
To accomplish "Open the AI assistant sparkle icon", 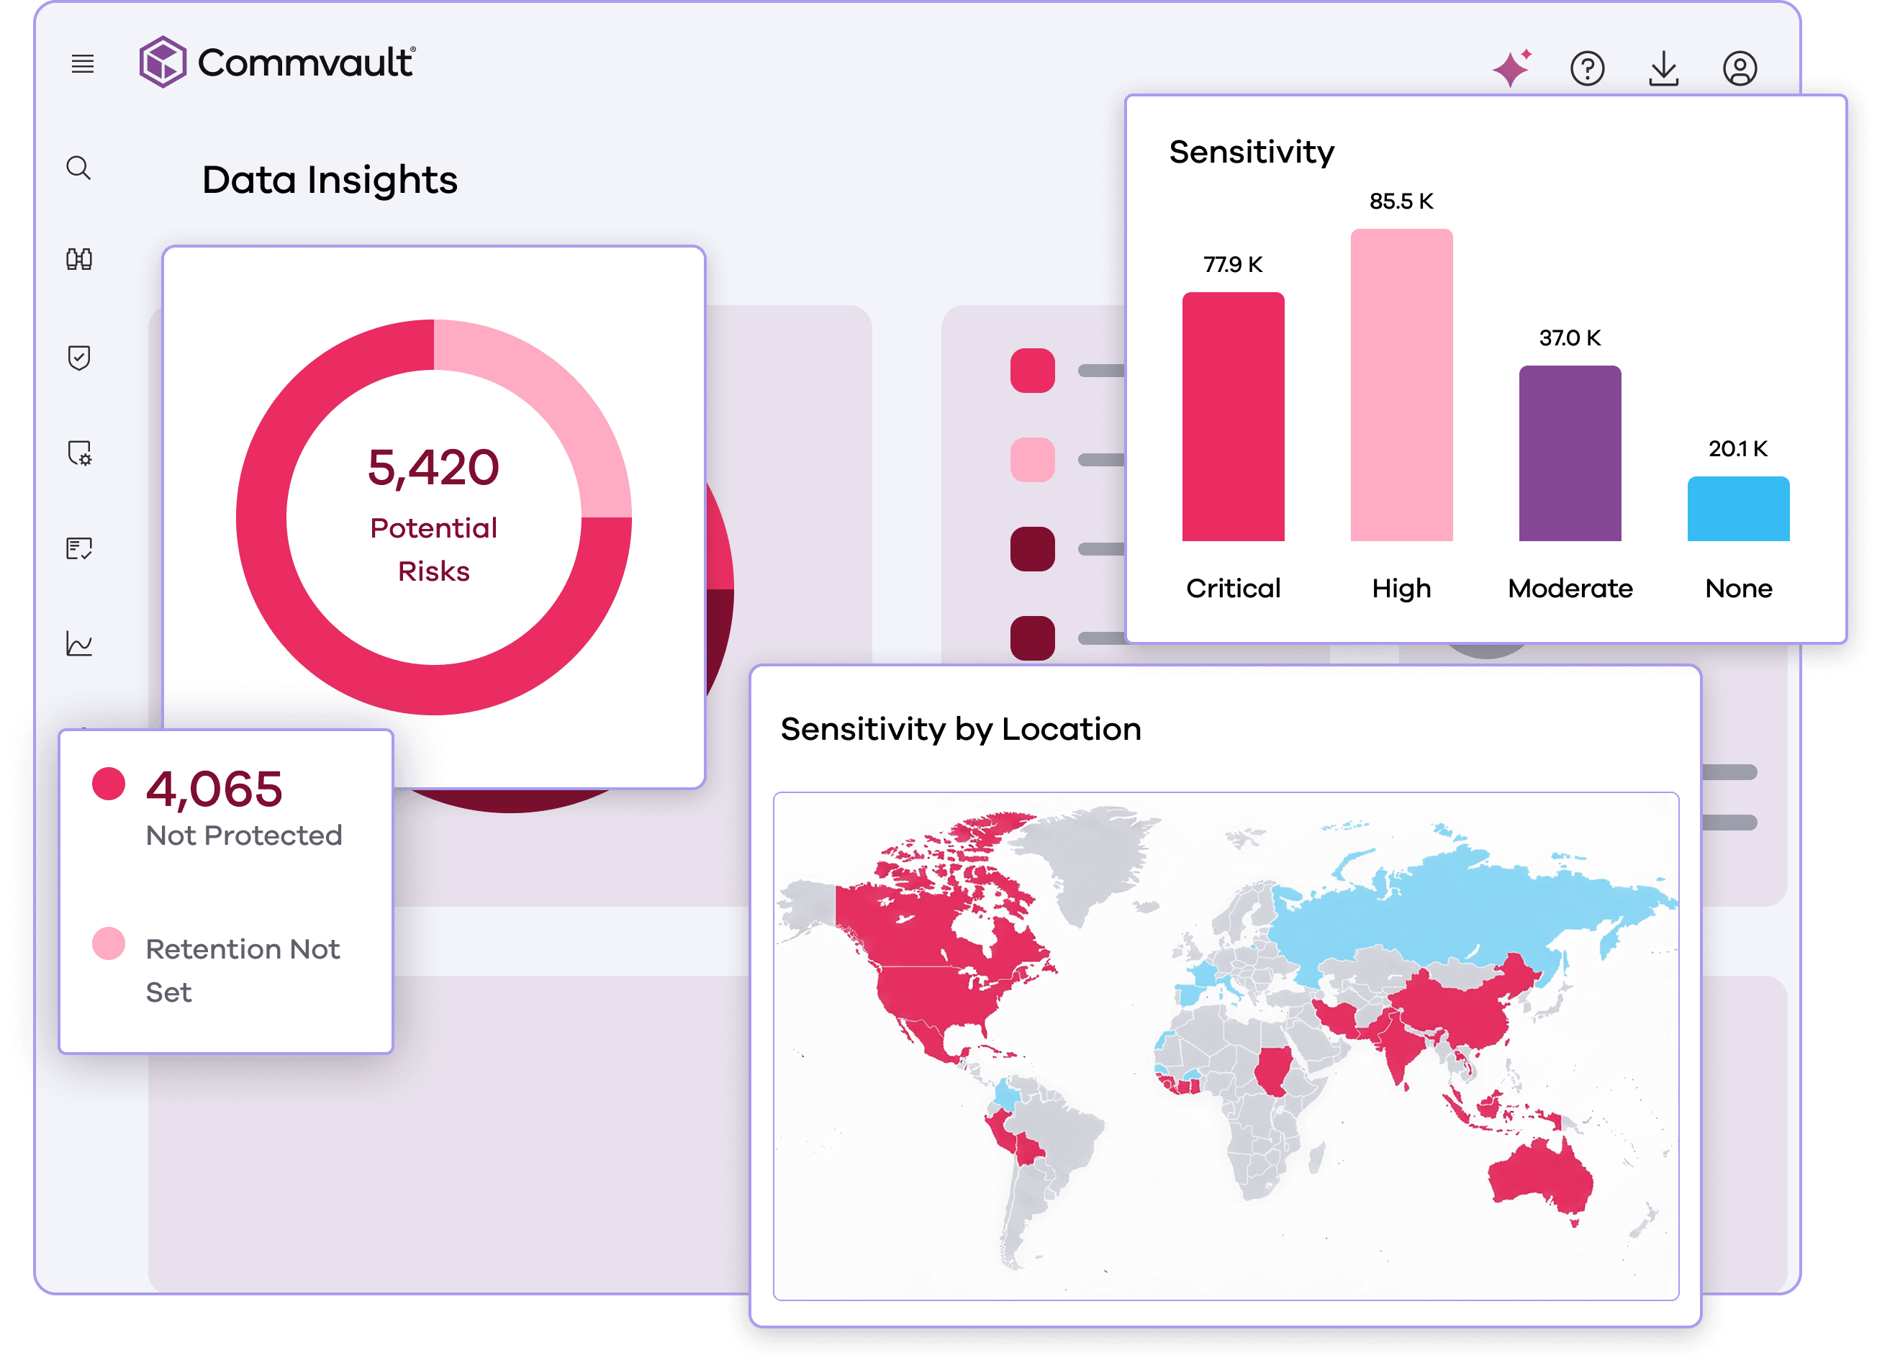I will pyautogui.click(x=1511, y=68).
